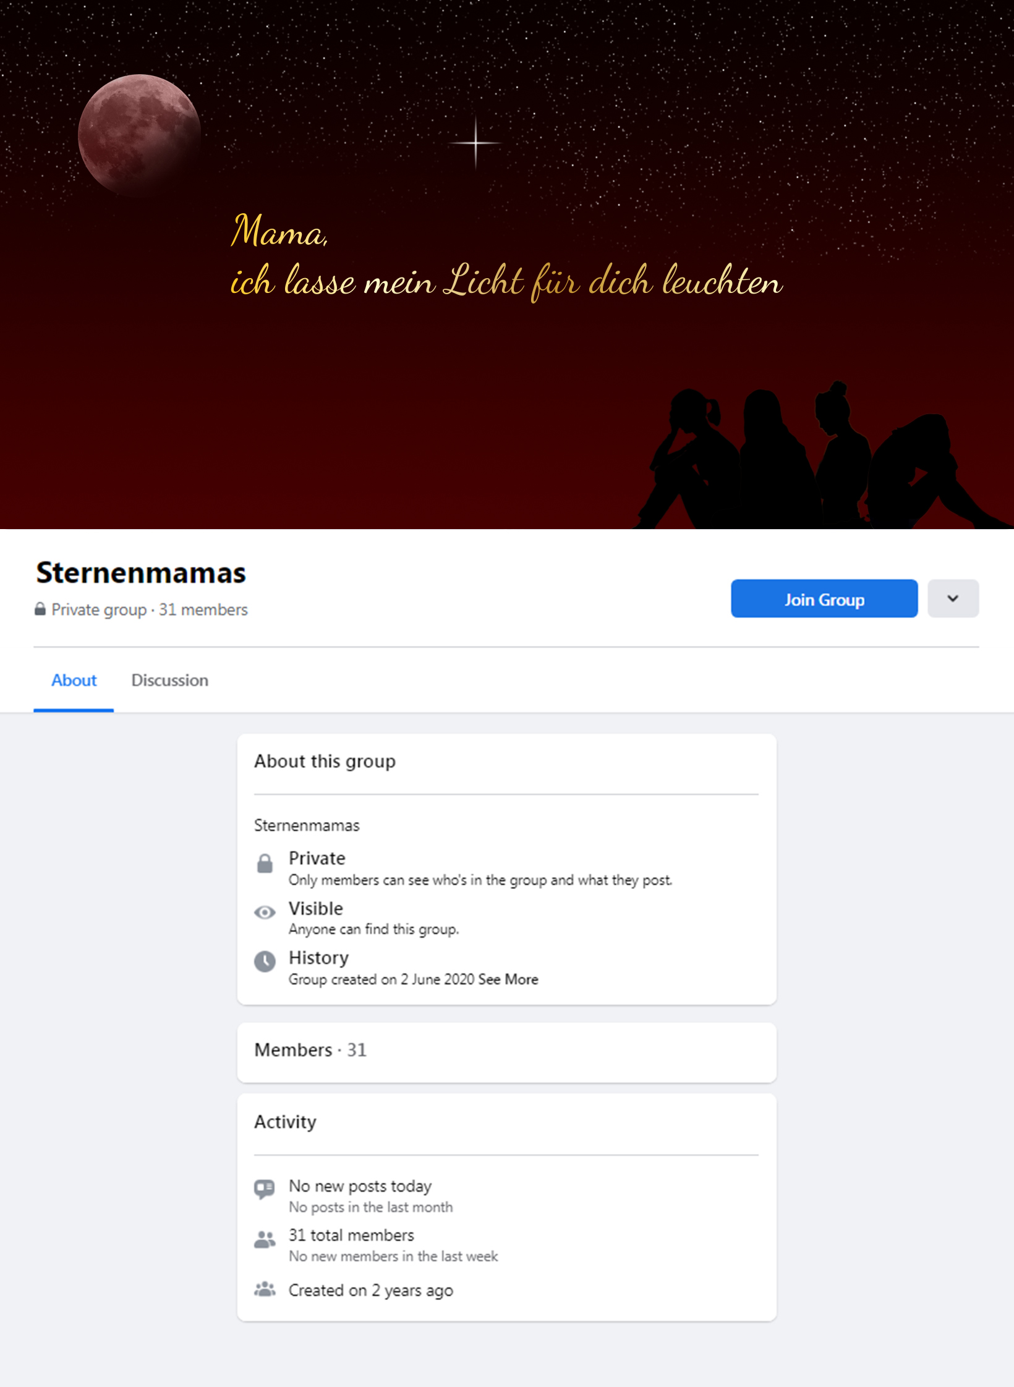
Task: Click the eye icon next to Visible
Action: coord(265,912)
